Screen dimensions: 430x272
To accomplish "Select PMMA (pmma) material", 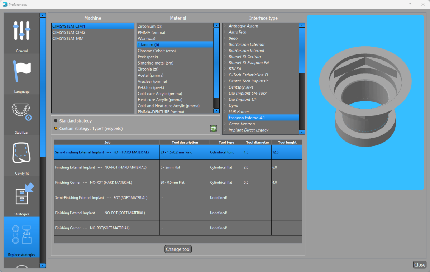I will (x=175, y=33).
